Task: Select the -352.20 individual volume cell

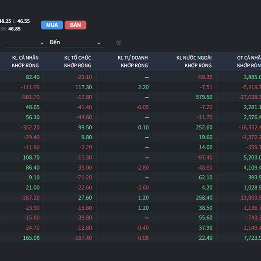Action: coord(30,127)
